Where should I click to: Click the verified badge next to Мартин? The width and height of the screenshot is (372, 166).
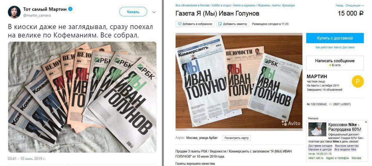coord(70,9)
